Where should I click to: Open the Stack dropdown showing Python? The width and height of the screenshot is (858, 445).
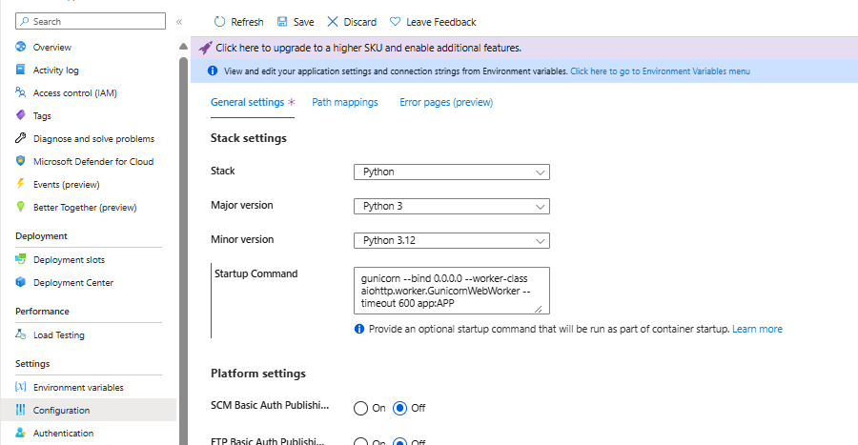click(x=452, y=172)
